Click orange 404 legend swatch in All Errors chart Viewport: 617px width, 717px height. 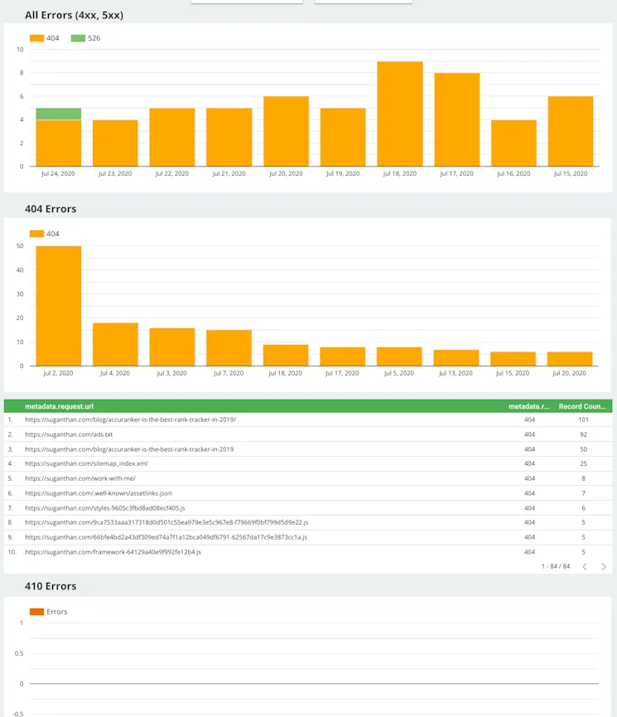tap(36, 38)
